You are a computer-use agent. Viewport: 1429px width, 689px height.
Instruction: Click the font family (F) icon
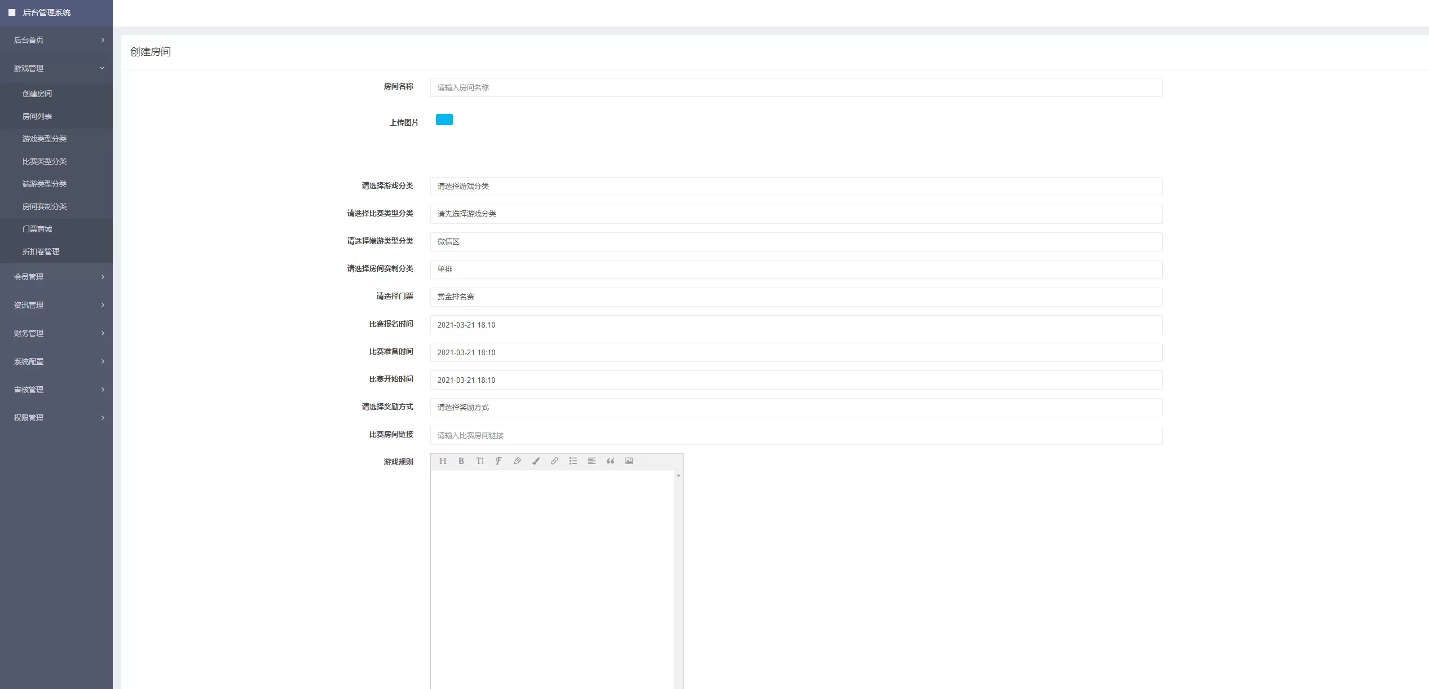[x=499, y=461]
